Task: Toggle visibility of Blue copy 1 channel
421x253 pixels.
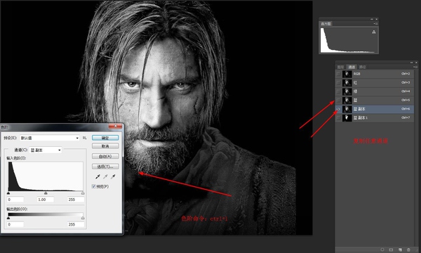Action: point(339,118)
